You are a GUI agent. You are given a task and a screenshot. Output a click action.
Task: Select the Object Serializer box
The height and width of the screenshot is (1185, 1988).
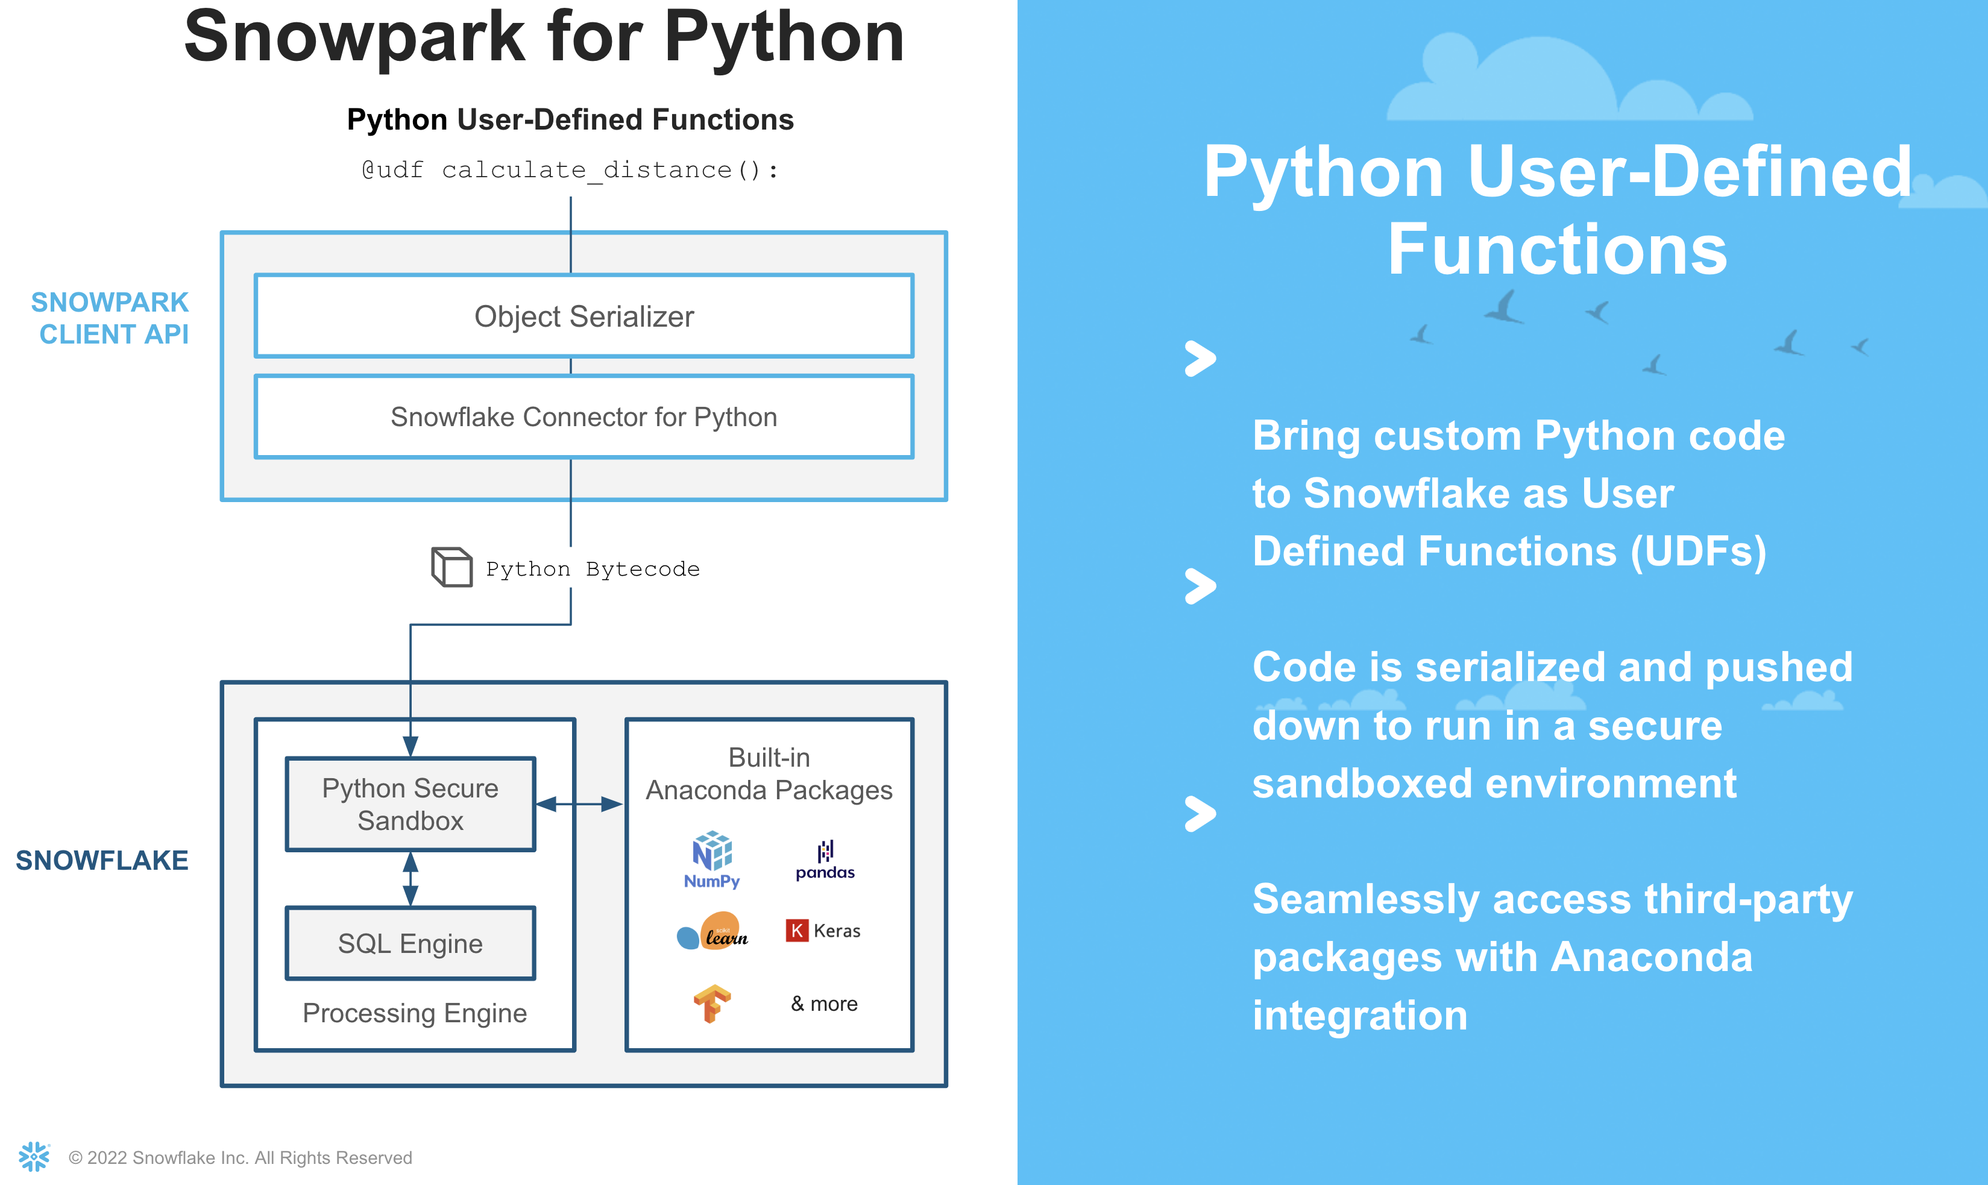tap(584, 316)
